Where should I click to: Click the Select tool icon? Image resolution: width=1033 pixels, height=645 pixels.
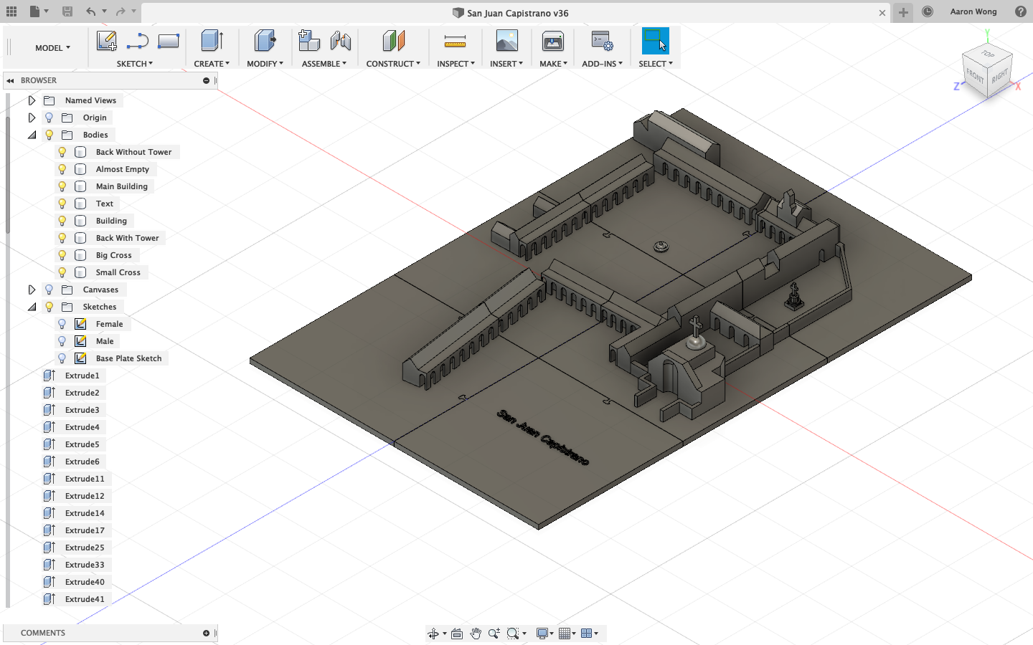(655, 41)
